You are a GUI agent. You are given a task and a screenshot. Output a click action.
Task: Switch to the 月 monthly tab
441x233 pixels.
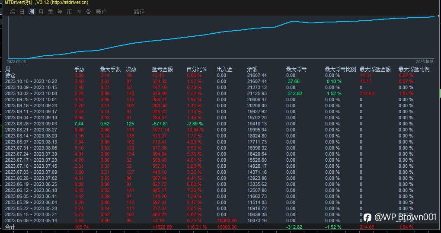(x=41, y=12)
